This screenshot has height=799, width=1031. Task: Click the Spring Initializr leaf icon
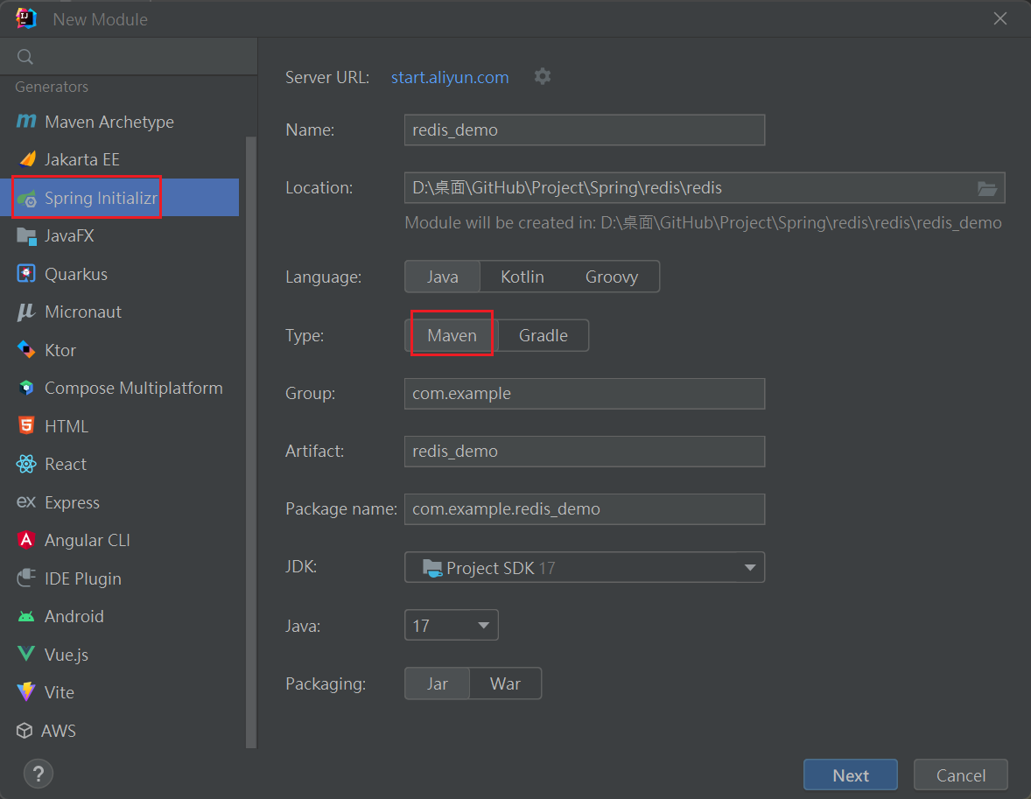27,198
